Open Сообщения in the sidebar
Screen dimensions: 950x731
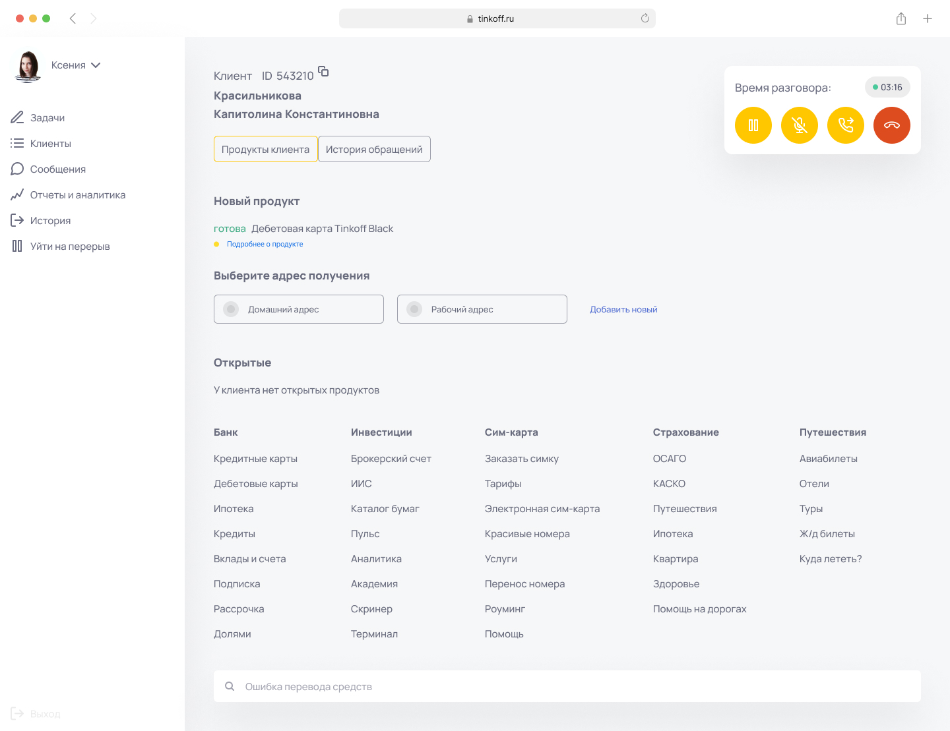[57, 169]
